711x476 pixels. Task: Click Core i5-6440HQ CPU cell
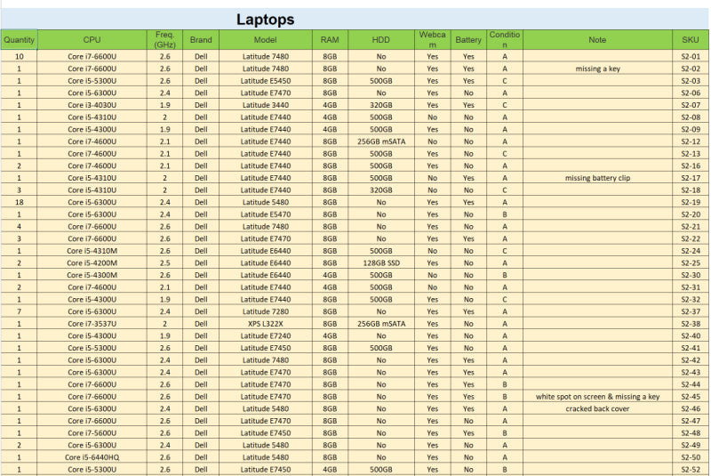point(92,457)
